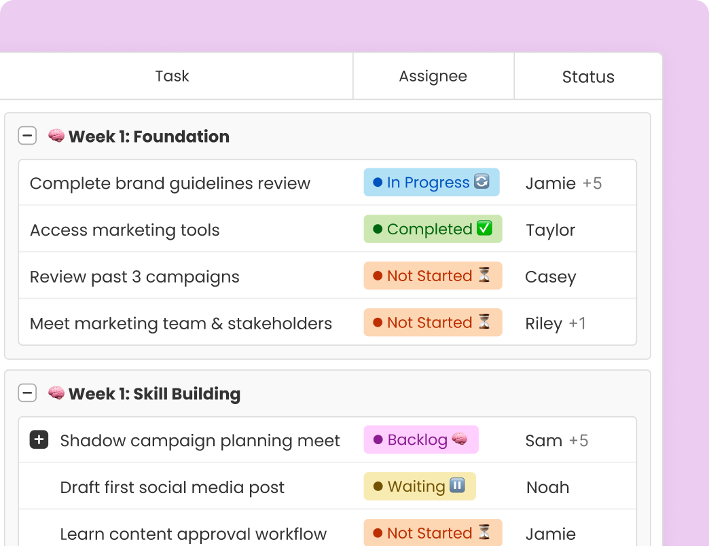
Task: Collapse the Week 1: Foundation group
Action: pyautogui.click(x=27, y=136)
